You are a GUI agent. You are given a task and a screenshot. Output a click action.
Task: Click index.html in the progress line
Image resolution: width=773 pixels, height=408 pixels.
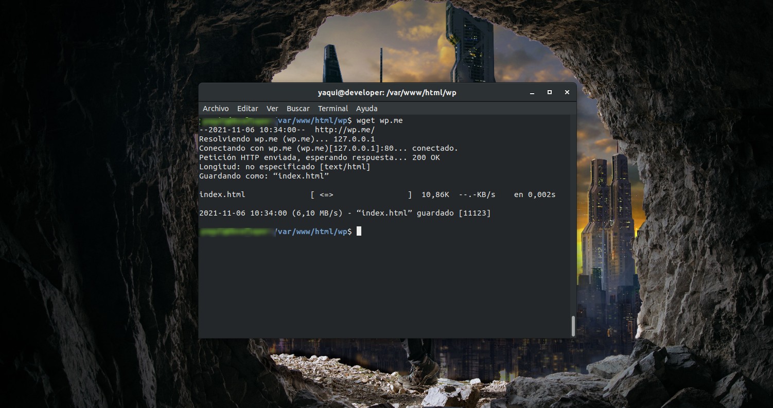(222, 194)
